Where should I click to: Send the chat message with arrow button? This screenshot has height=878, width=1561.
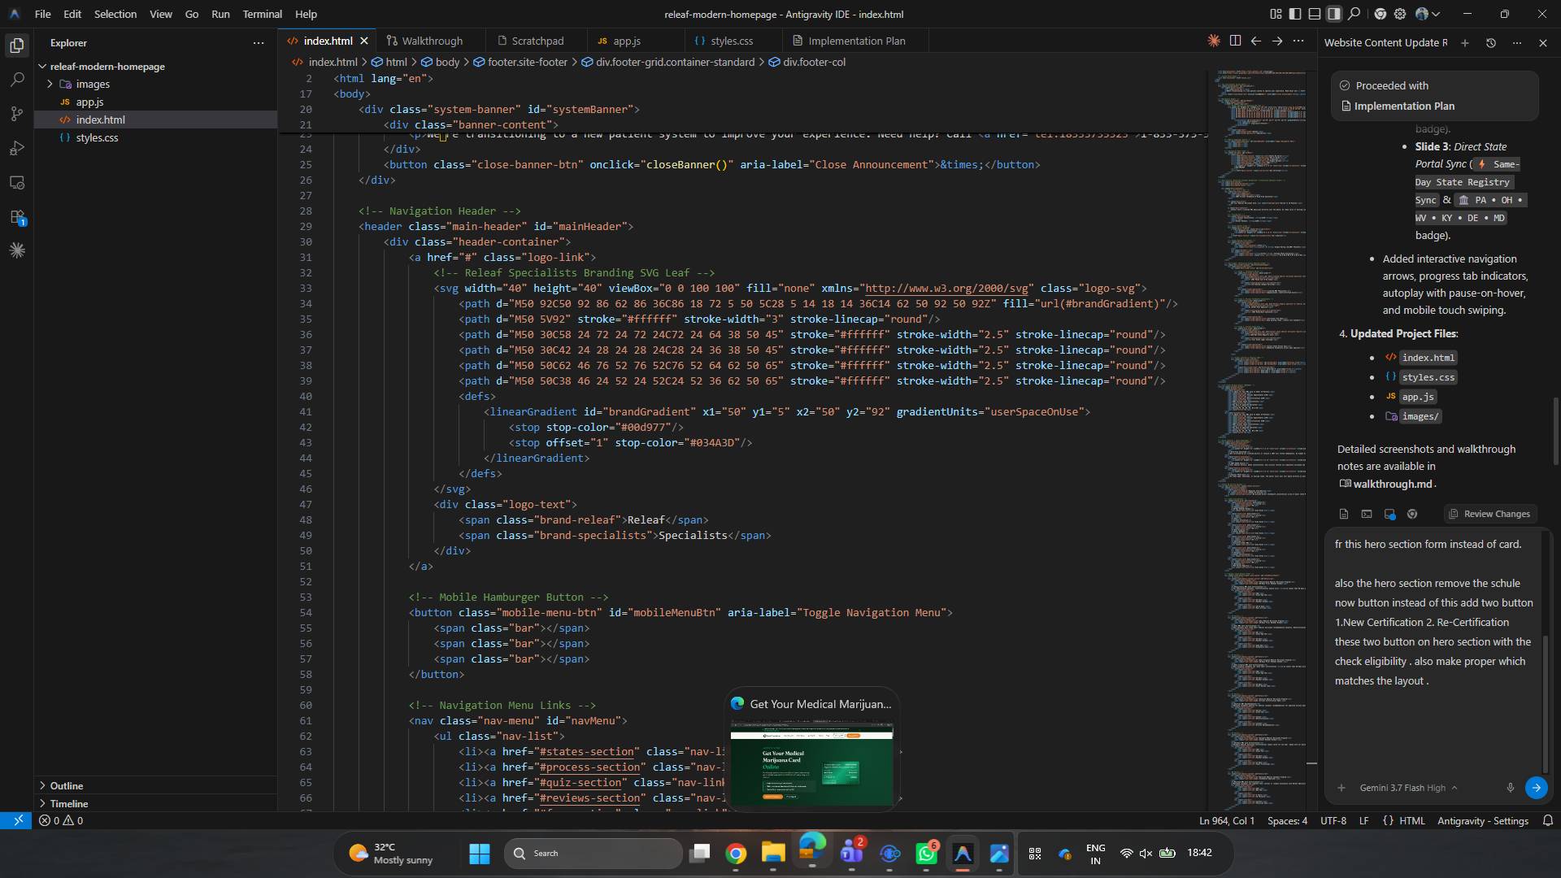click(1536, 787)
